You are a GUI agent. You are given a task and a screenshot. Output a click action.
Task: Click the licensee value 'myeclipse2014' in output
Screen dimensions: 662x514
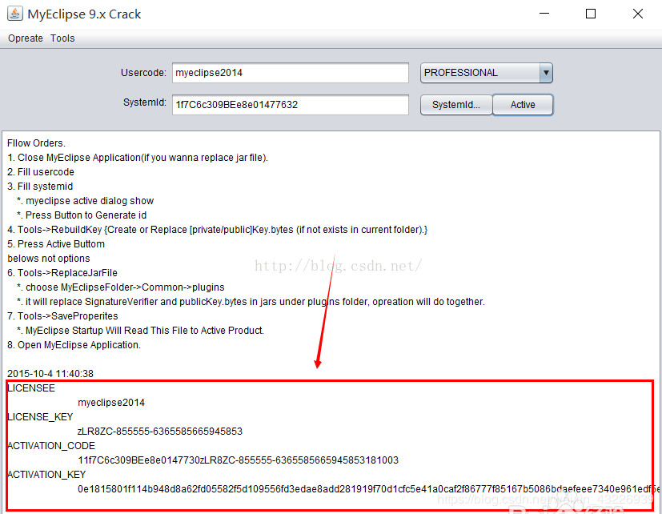(111, 403)
